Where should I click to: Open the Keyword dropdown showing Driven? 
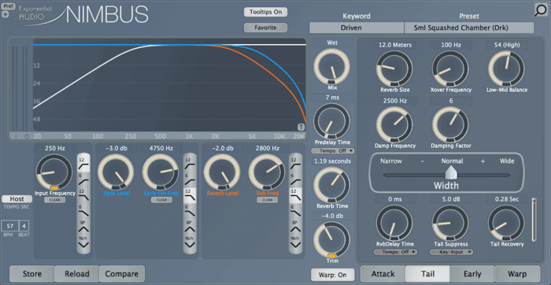357,28
